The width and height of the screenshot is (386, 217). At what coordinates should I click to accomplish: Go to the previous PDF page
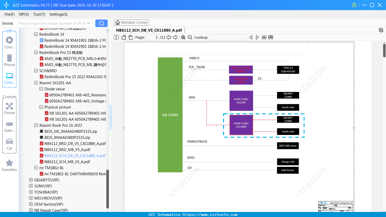pos(169,37)
